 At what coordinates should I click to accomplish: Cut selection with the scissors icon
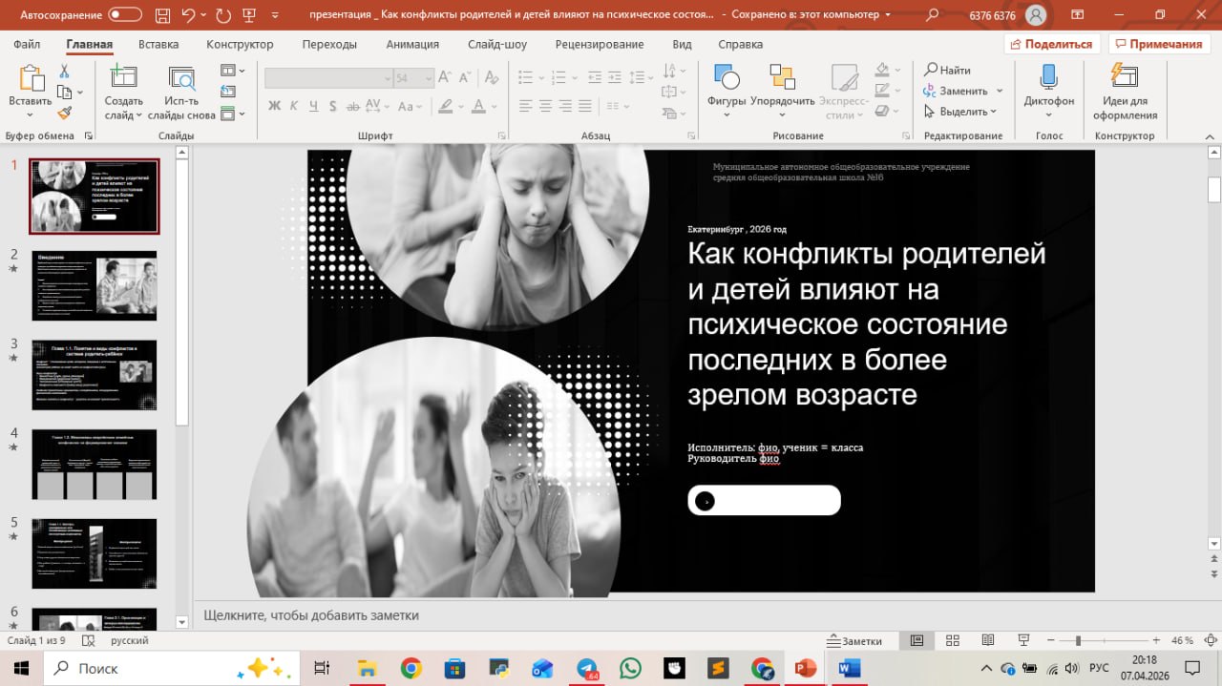point(65,72)
